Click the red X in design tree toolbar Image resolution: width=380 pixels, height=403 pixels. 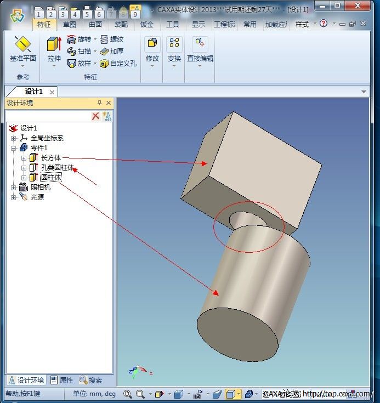[x=95, y=116]
